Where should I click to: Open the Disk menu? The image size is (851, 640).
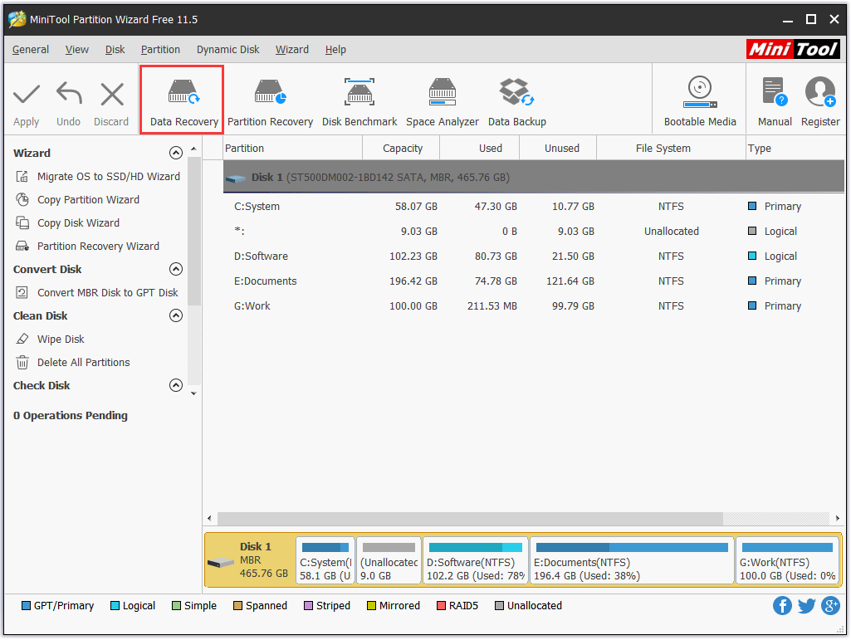pos(115,50)
